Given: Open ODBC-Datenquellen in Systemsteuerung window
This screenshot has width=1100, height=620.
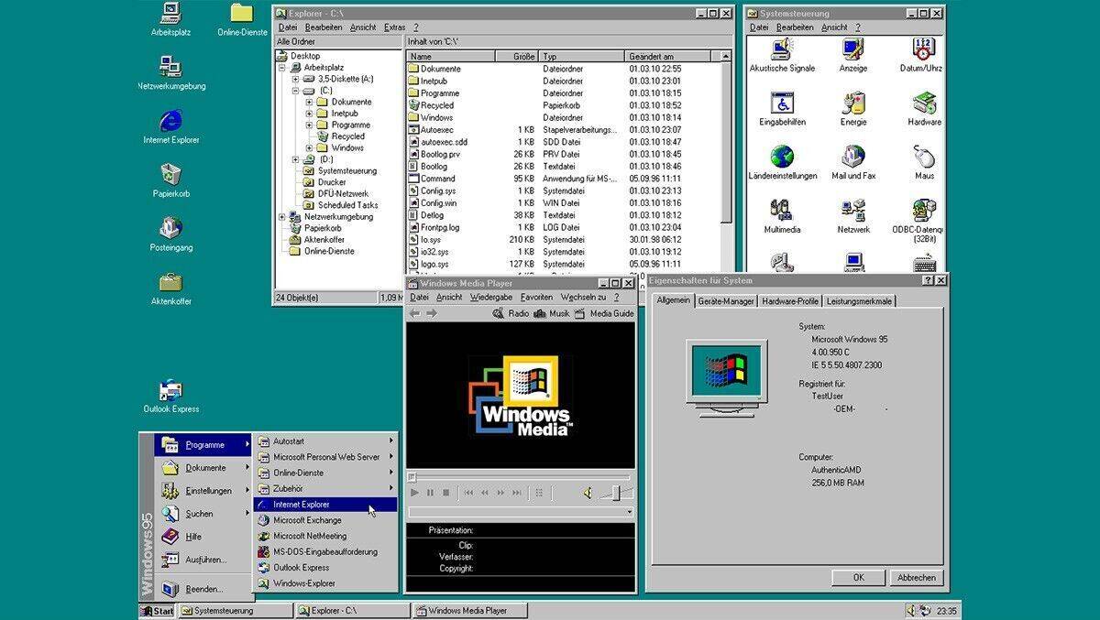Looking at the screenshot, I should pos(919,220).
